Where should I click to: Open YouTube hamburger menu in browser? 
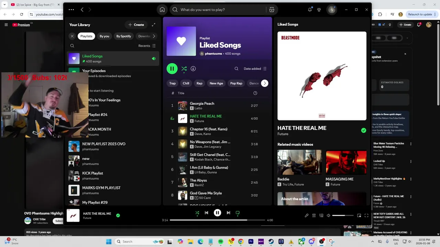pos(6,25)
